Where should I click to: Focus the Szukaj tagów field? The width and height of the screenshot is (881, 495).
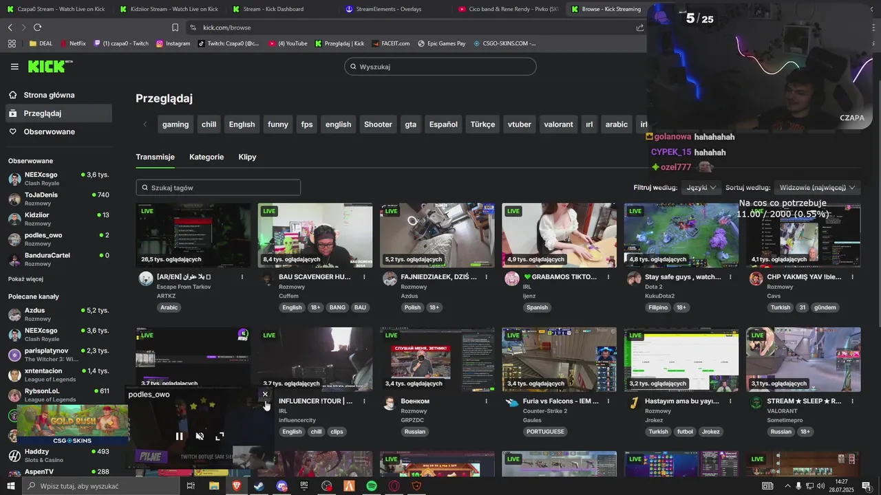point(218,188)
